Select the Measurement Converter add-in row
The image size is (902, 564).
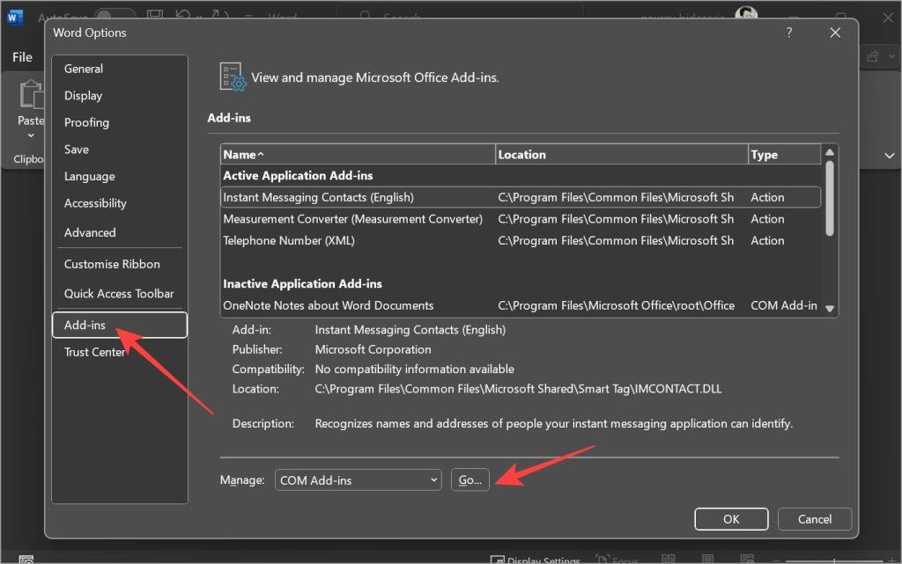[x=521, y=219]
